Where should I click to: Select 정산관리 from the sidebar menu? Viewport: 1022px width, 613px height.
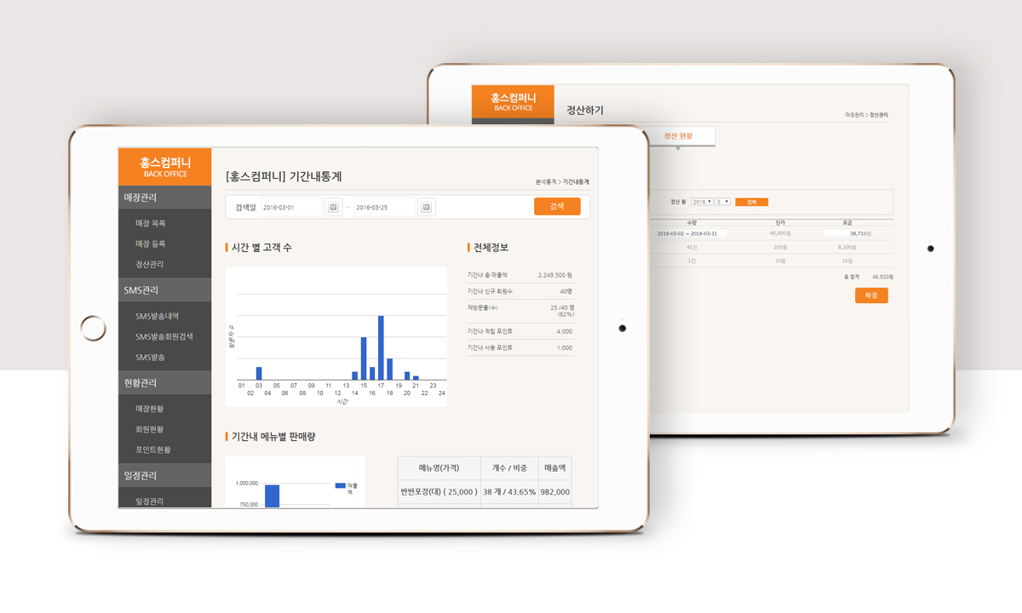tap(150, 264)
